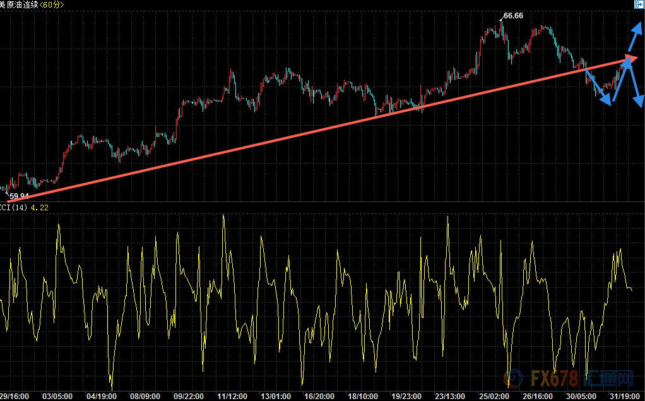Select the 25/02:00 time axis label
This screenshot has width=645, height=401.
tap(494, 396)
